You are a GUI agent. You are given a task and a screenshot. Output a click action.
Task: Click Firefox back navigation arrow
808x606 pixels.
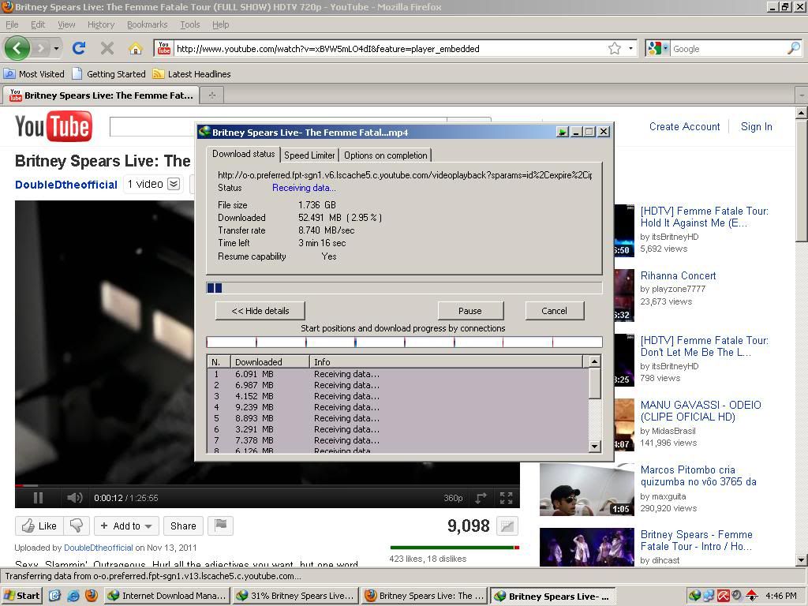click(17, 48)
